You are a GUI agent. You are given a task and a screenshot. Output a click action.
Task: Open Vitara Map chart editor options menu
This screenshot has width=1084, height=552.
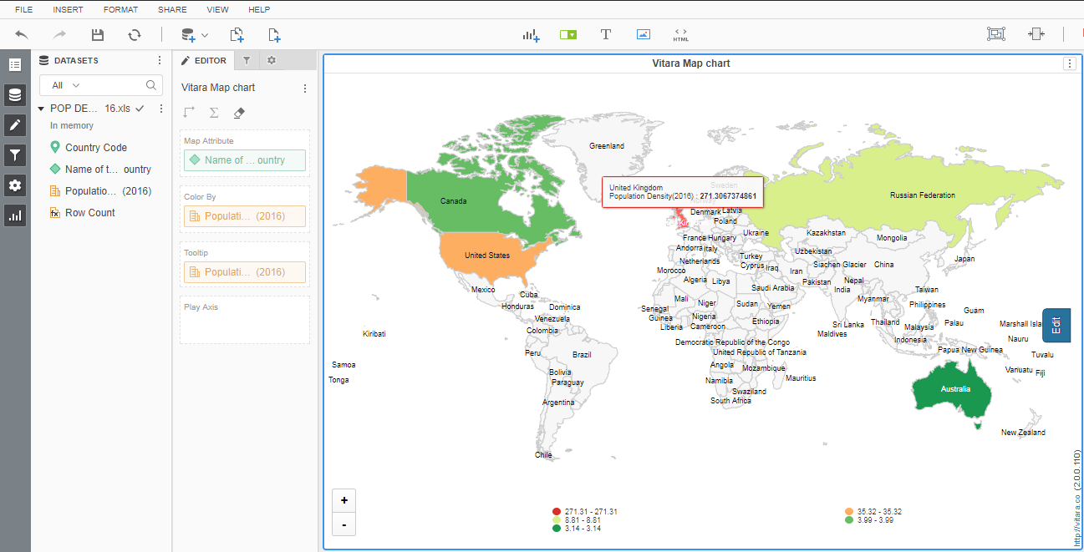point(305,88)
